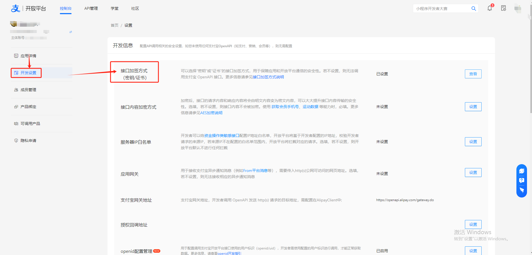532x255 pixels.
Task: Click 设置 button for 接口内容加密方式
Action: point(473,107)
